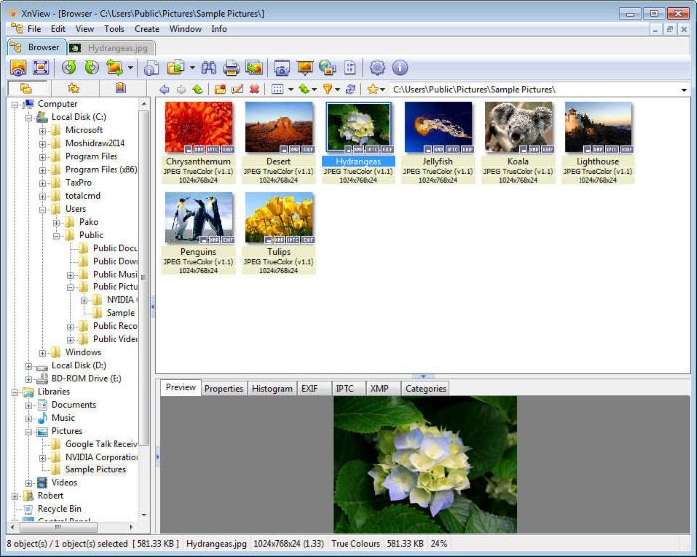Viewport: 697px width, 557px height.
Task: Create a new folder icon
Action: (x=220, y=90)
